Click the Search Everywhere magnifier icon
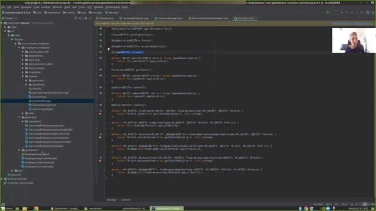 pos(373,12)
